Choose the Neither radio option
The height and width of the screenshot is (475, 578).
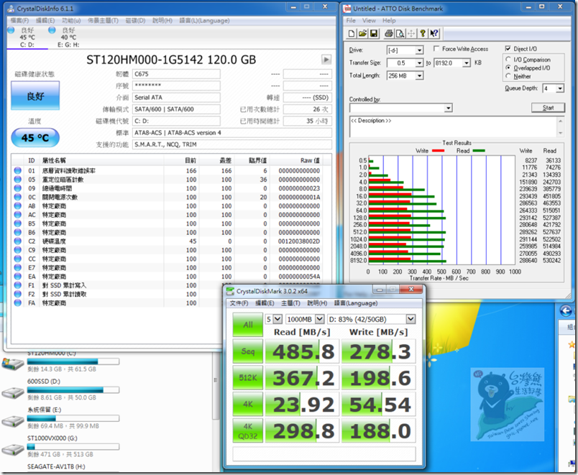[x=509, y=76]
